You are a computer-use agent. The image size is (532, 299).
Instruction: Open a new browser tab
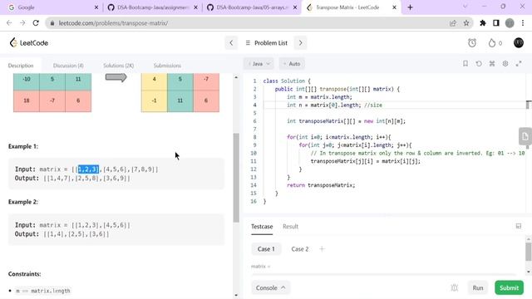(410, 7)
